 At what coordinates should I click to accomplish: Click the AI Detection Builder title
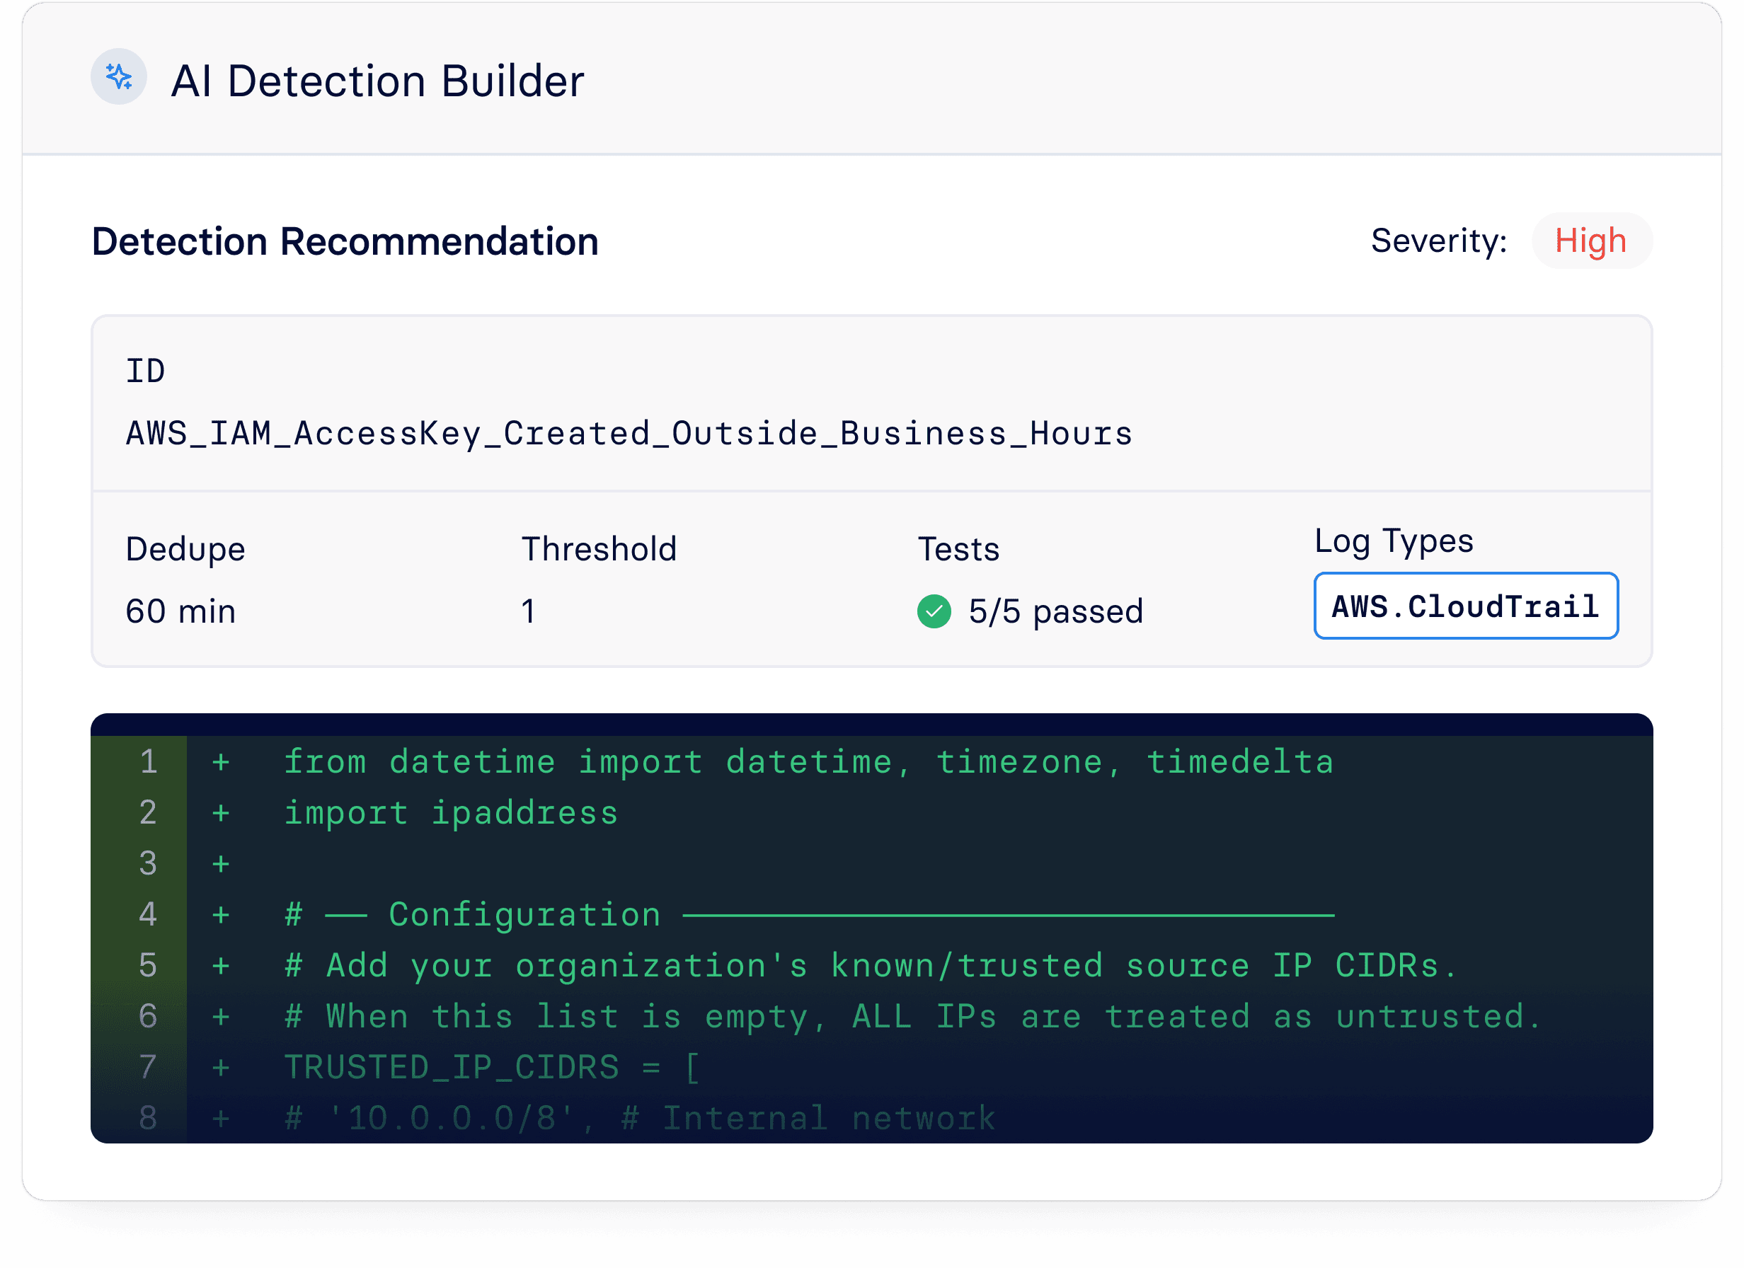(x=377, y=81)
